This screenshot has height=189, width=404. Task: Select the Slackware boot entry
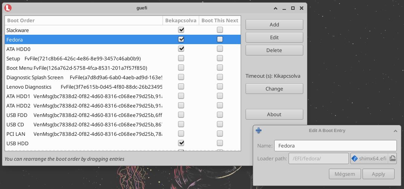[123, 30]
